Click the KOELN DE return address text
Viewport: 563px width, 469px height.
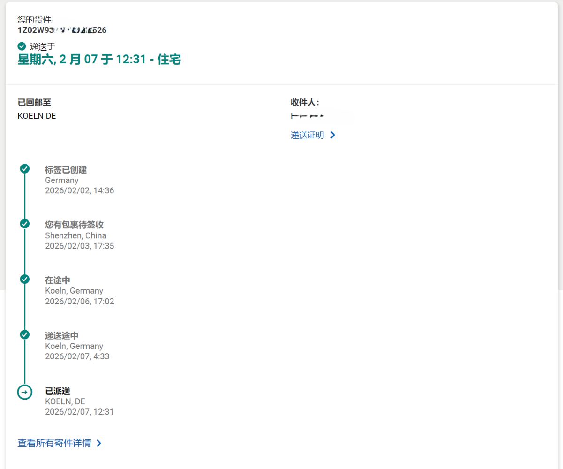click(x=37, y=116)
